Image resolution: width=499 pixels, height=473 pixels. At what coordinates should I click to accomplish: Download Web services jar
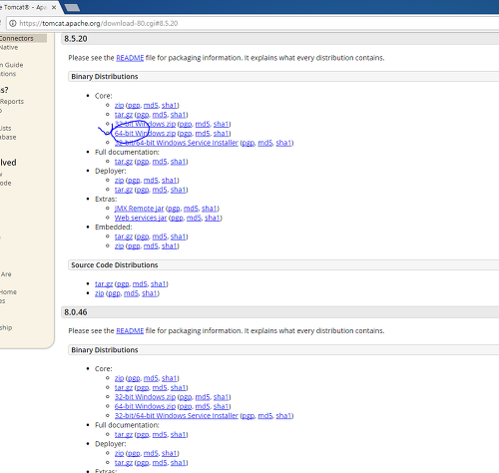click(x=141, y=218)
